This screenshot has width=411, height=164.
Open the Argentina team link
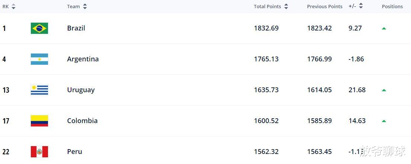coord(83,59)
